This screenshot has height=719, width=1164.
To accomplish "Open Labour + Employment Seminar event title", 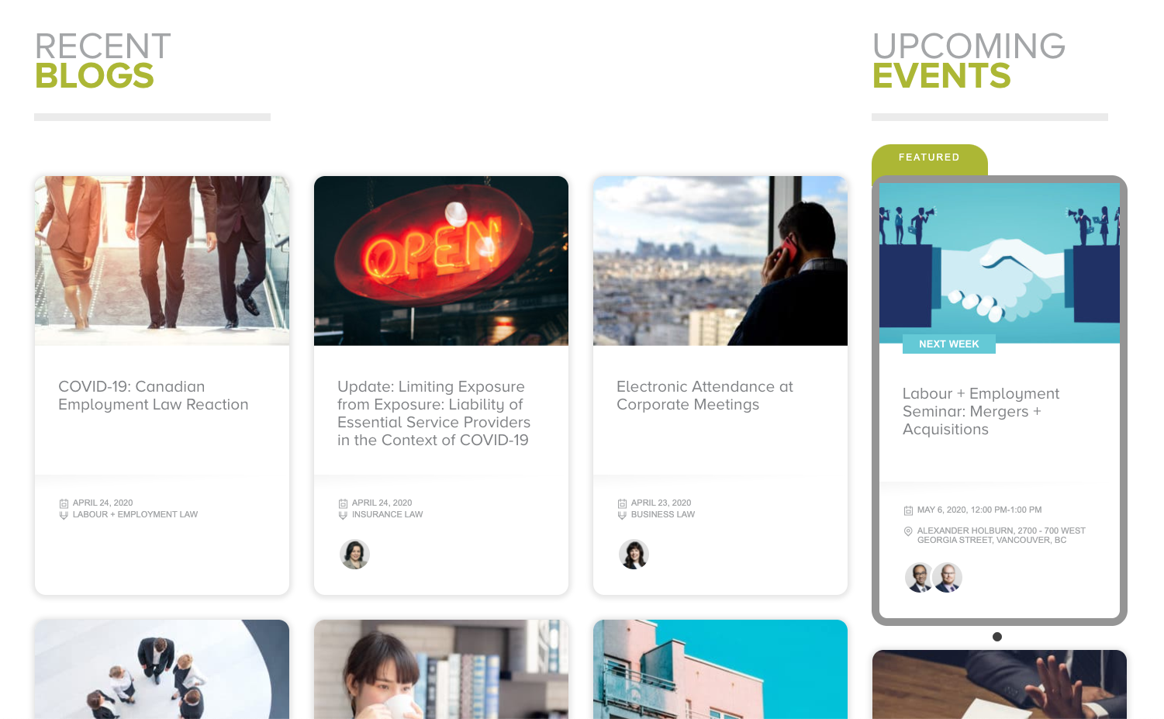I will pos(981,412).
